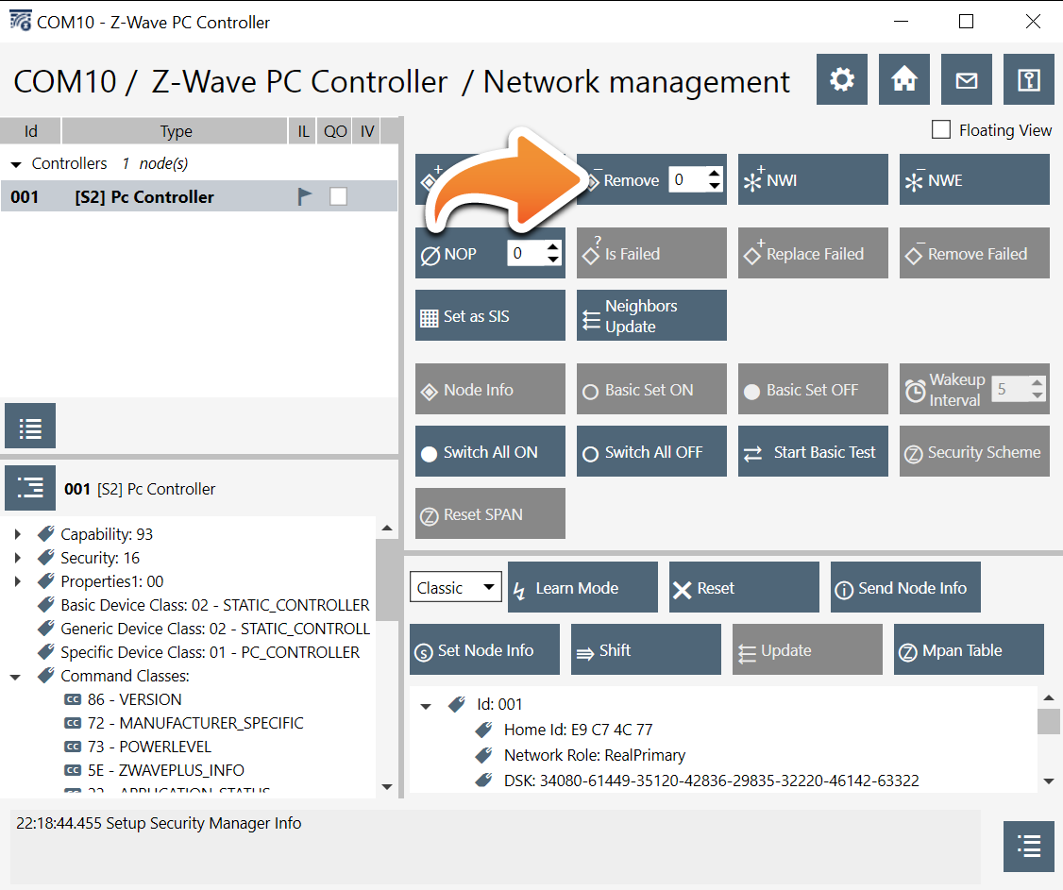
Task: Click Set as SIS button
Action: point(490,316)
